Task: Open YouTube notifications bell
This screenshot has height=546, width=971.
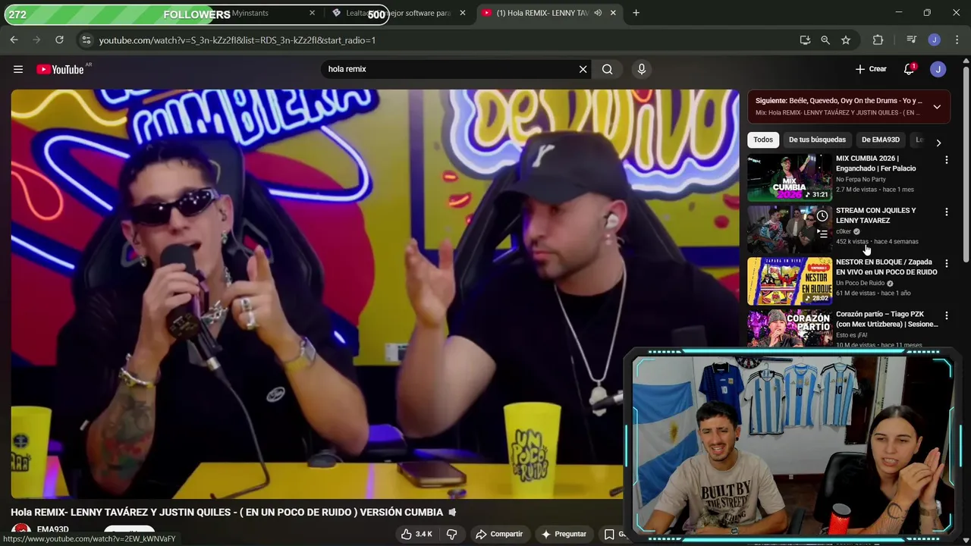Action: click(x=909, y=69)
